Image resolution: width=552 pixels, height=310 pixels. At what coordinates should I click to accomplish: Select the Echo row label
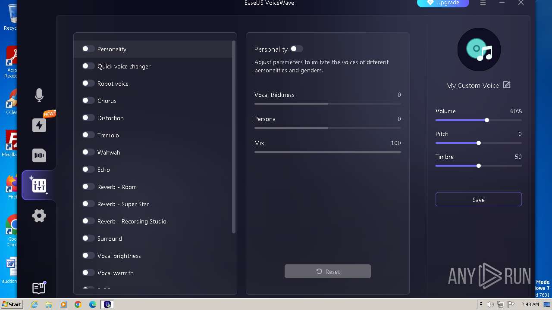103,170
